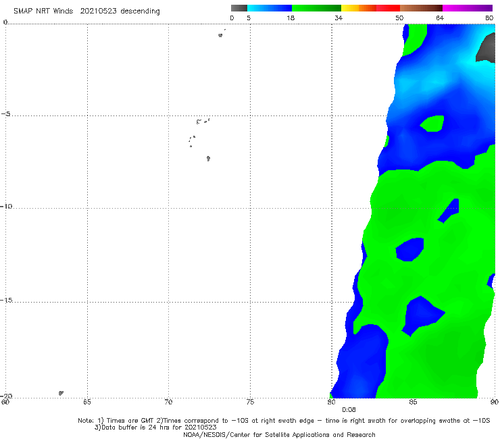The width and height of the screenshot is (500, 439).
Task: Click the longitude label '80'
Action: 331,402
